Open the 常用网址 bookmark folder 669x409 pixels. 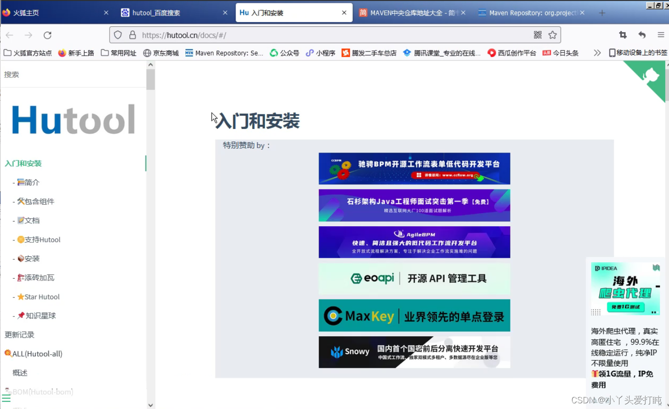[119, 53]
